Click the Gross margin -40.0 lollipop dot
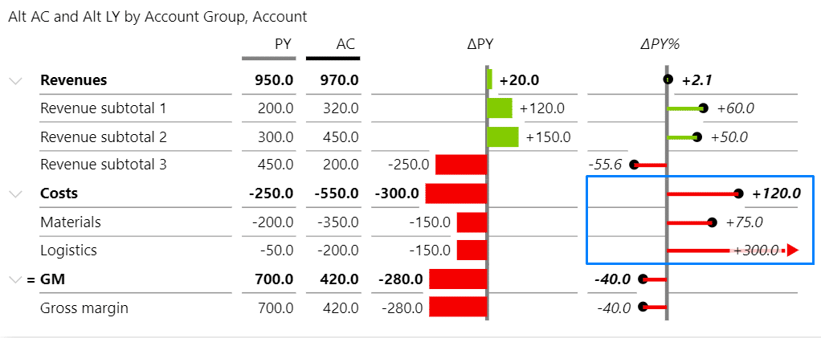Screen dimensions: 821x338 pos(643,307)
